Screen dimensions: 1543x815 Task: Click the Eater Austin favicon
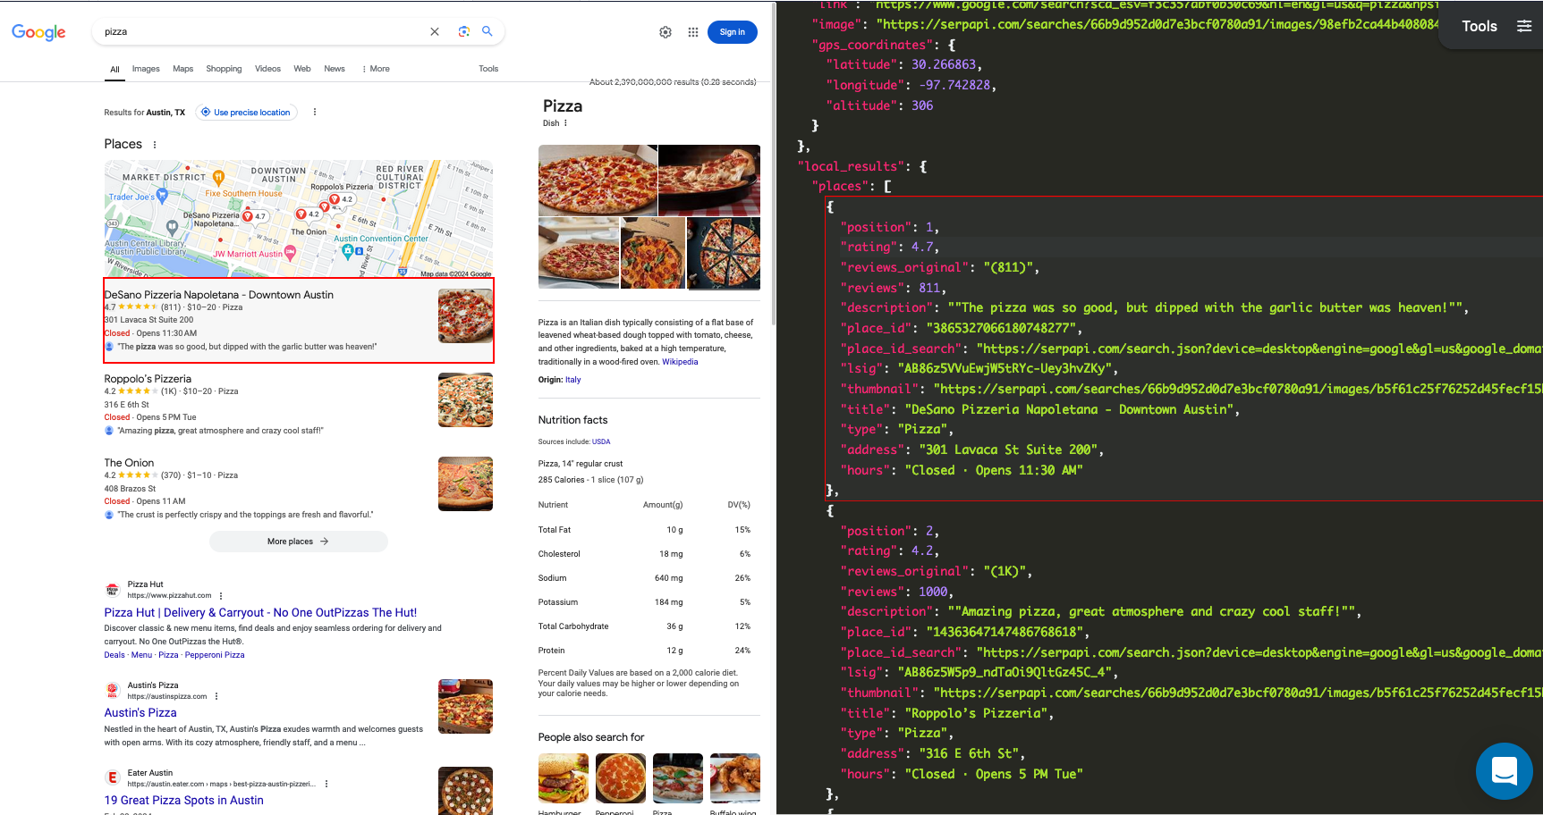[x=113, y=778]
